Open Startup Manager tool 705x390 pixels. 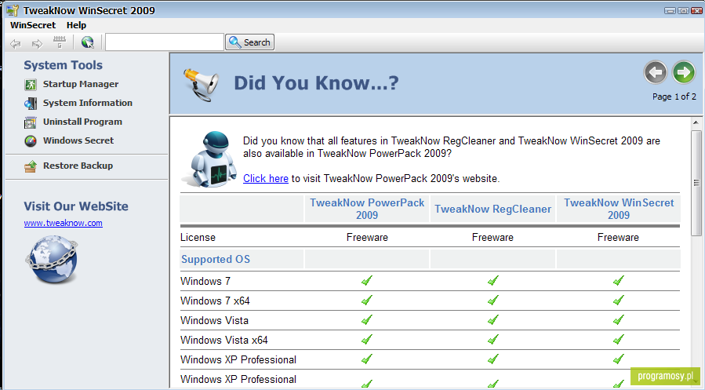(81, 84)
